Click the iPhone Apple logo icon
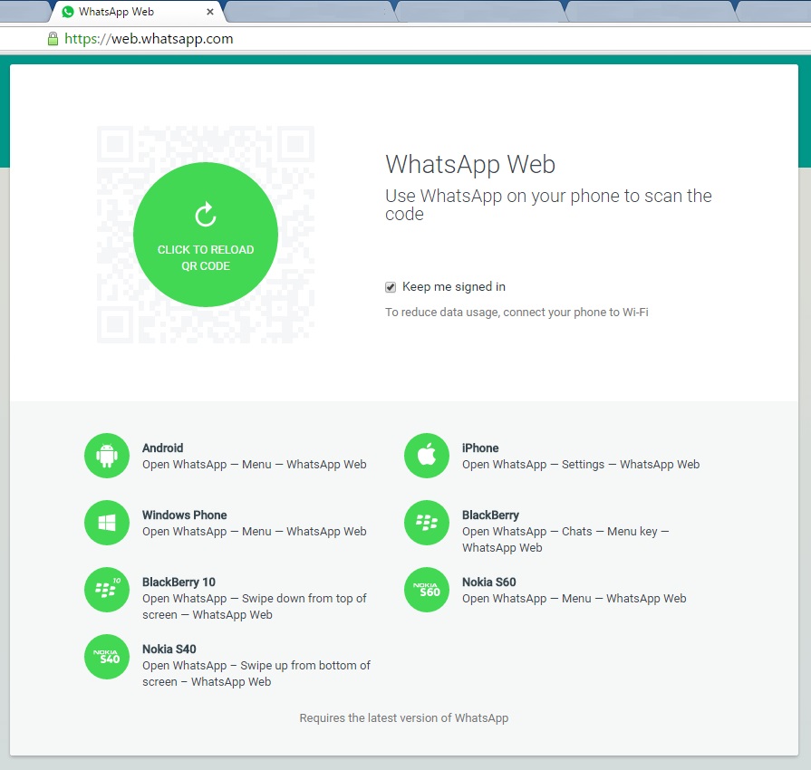 [x=427, y=456]
